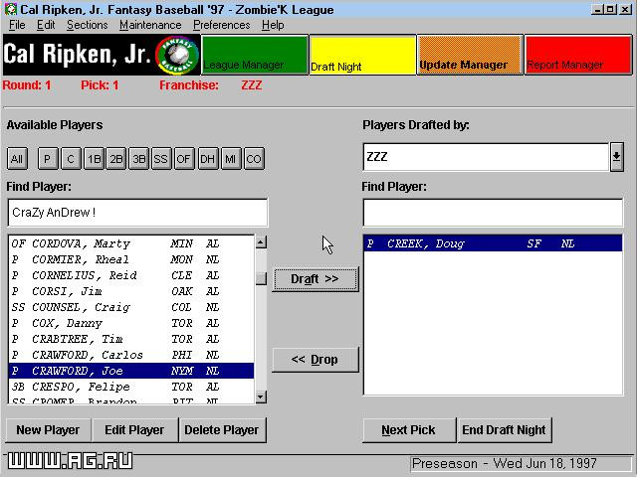The width and height of the screenshot is (637, 477).
Task: Open the File menu
Action: click(x=17, y=25)
